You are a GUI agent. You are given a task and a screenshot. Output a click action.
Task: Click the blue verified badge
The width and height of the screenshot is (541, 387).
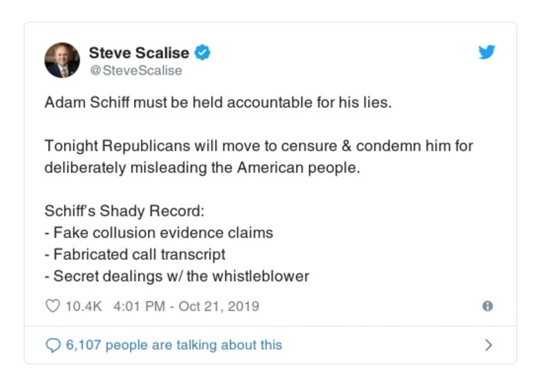click(202, 52)
